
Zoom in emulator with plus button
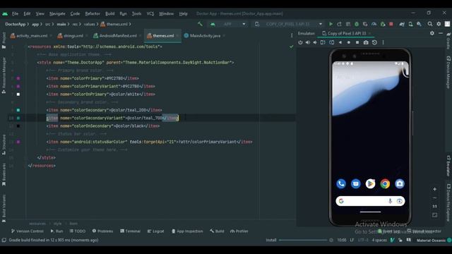[434, 189]
